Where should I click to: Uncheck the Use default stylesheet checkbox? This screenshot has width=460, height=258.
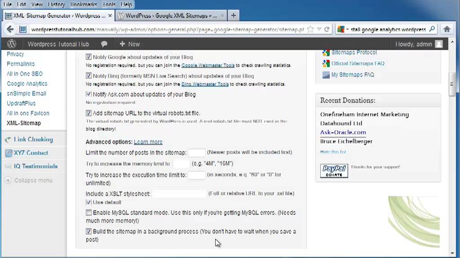click(x=88, y=202)
